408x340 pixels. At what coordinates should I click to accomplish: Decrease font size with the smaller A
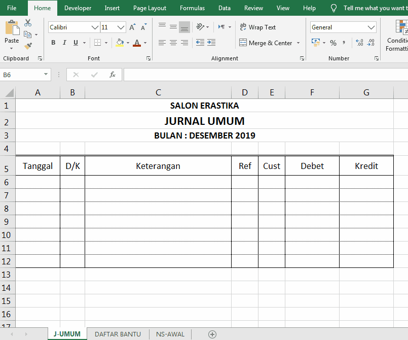143,27
